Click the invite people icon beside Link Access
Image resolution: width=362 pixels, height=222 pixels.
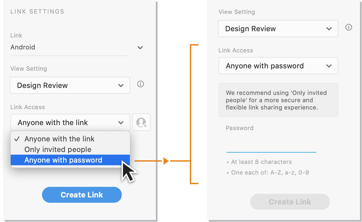[x=141, y=122]
